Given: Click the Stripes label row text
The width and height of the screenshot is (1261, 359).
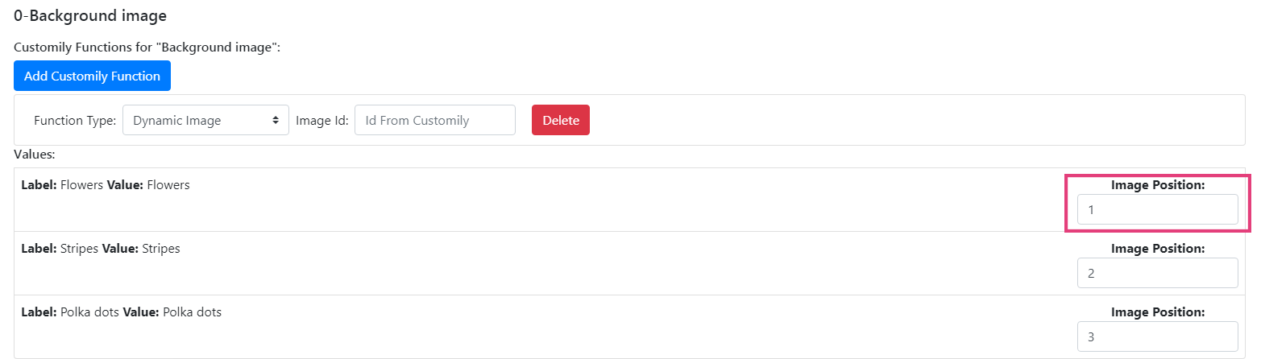Looking at the screenshot, I should click(x=101, y=249).
